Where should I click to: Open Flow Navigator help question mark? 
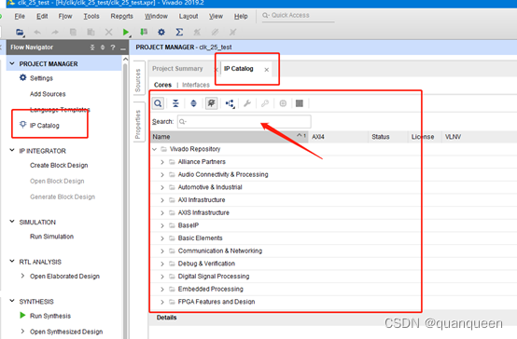click(113, 47)
